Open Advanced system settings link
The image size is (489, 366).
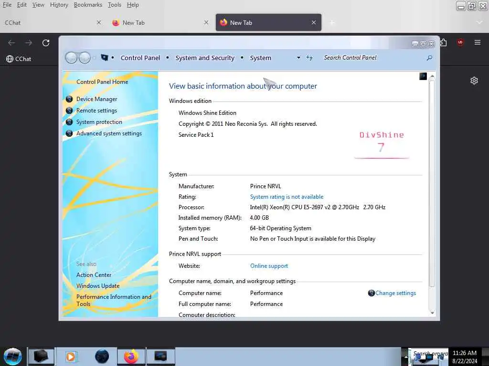tap(109, 133)
